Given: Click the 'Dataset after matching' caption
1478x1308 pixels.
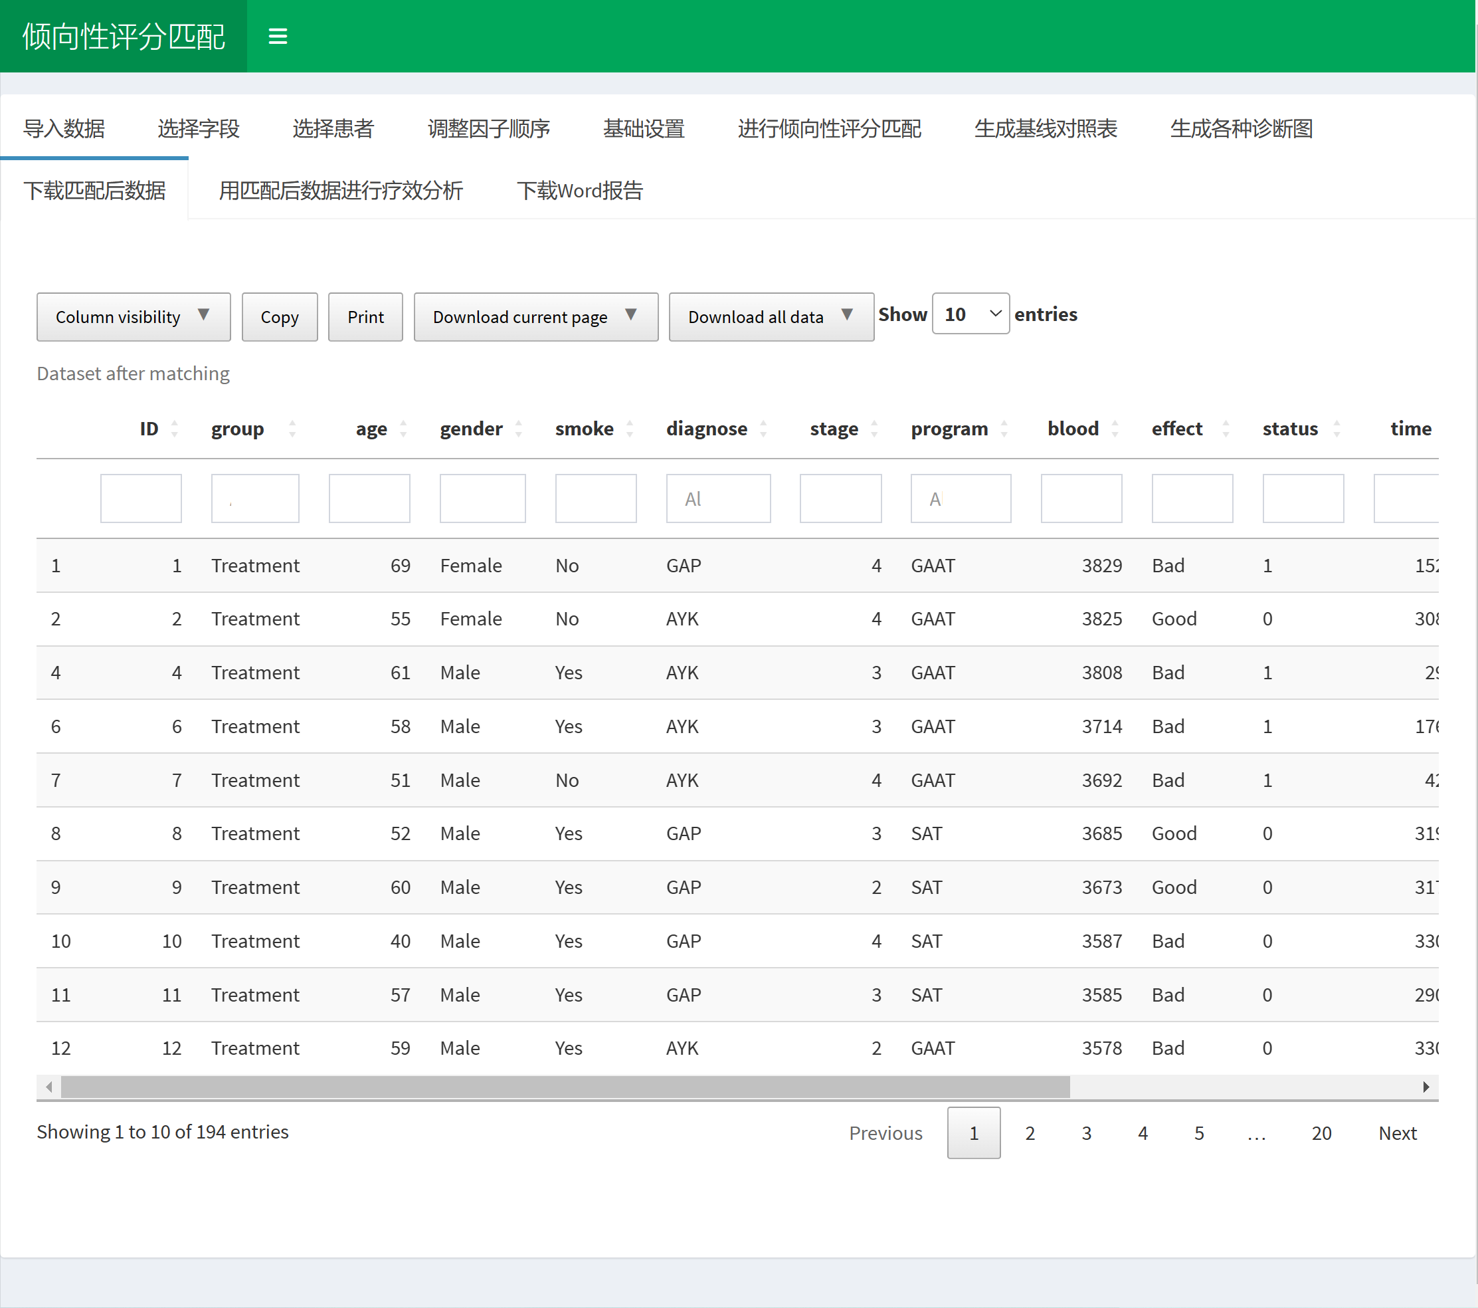Looking at the screenshot, I should [x=133, y=374].
